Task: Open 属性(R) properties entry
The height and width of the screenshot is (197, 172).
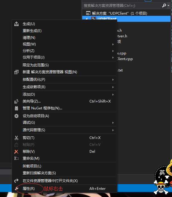Action: pyautogui.click(x=65, y=188)
